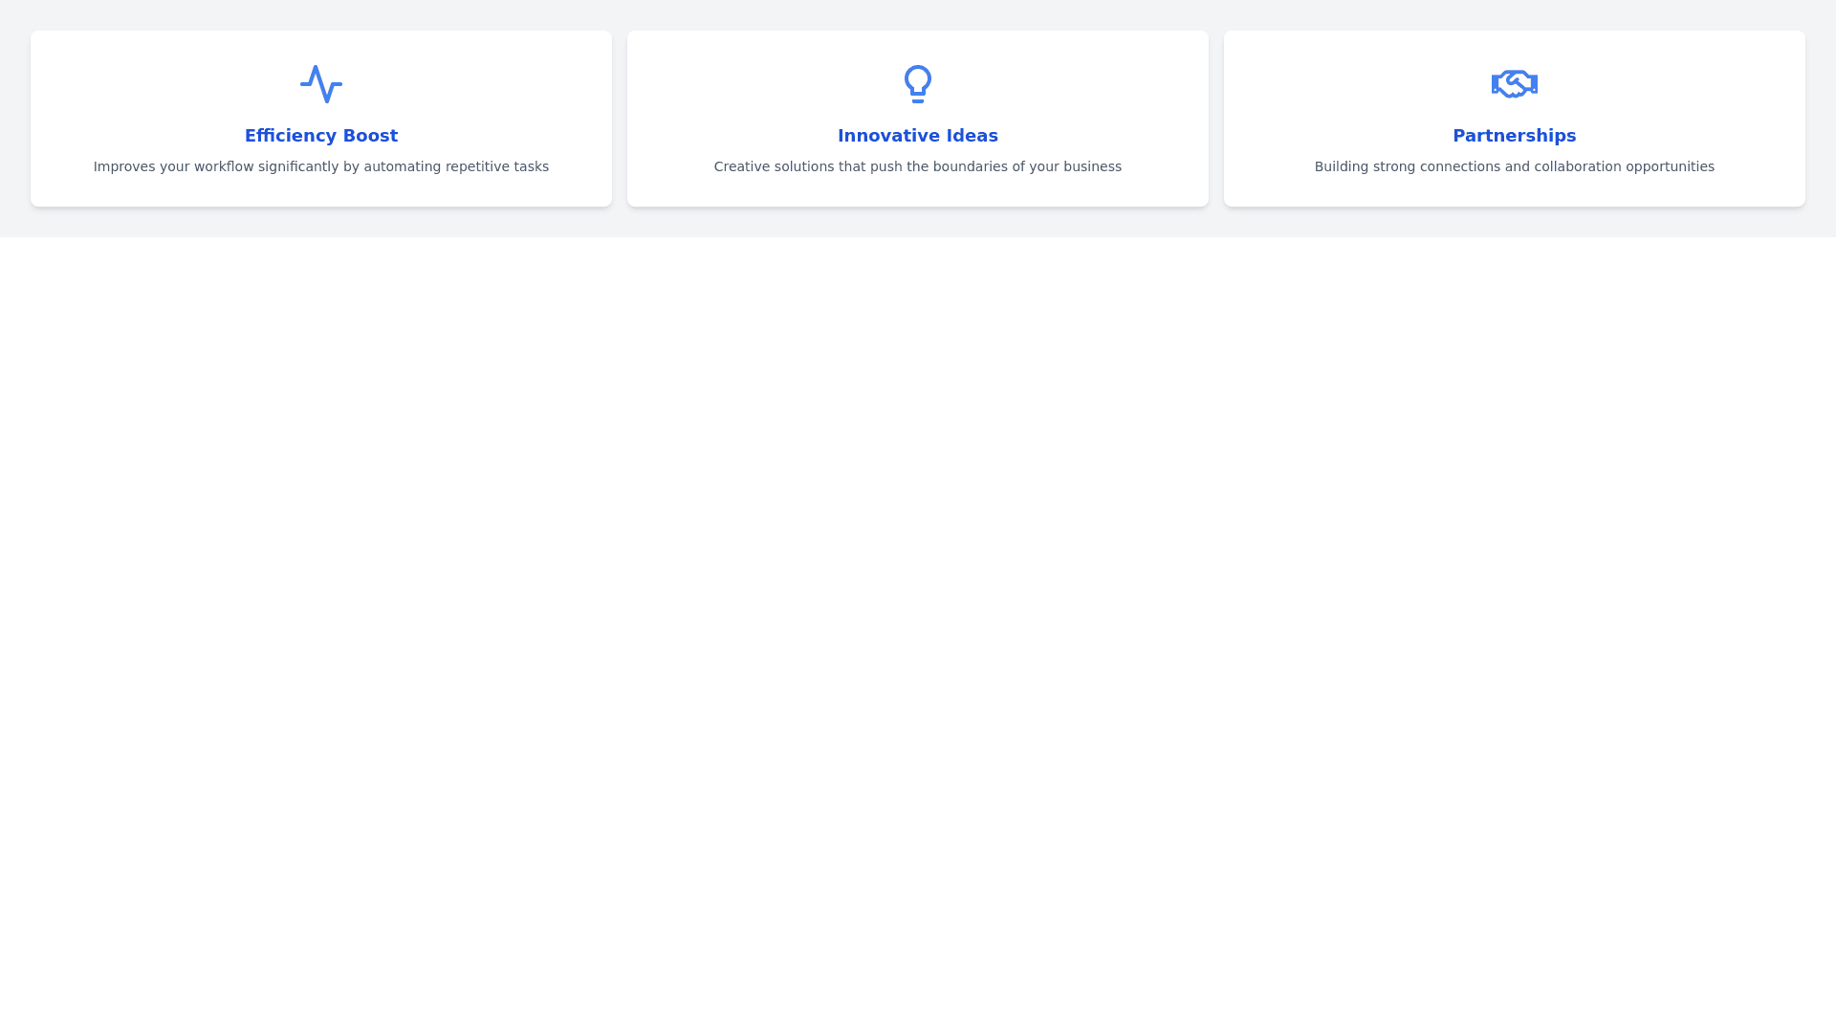Click the strong connections description text
This screenshot has width=1836, height=1033.
pyautogui.click(x=1514, y=166)
